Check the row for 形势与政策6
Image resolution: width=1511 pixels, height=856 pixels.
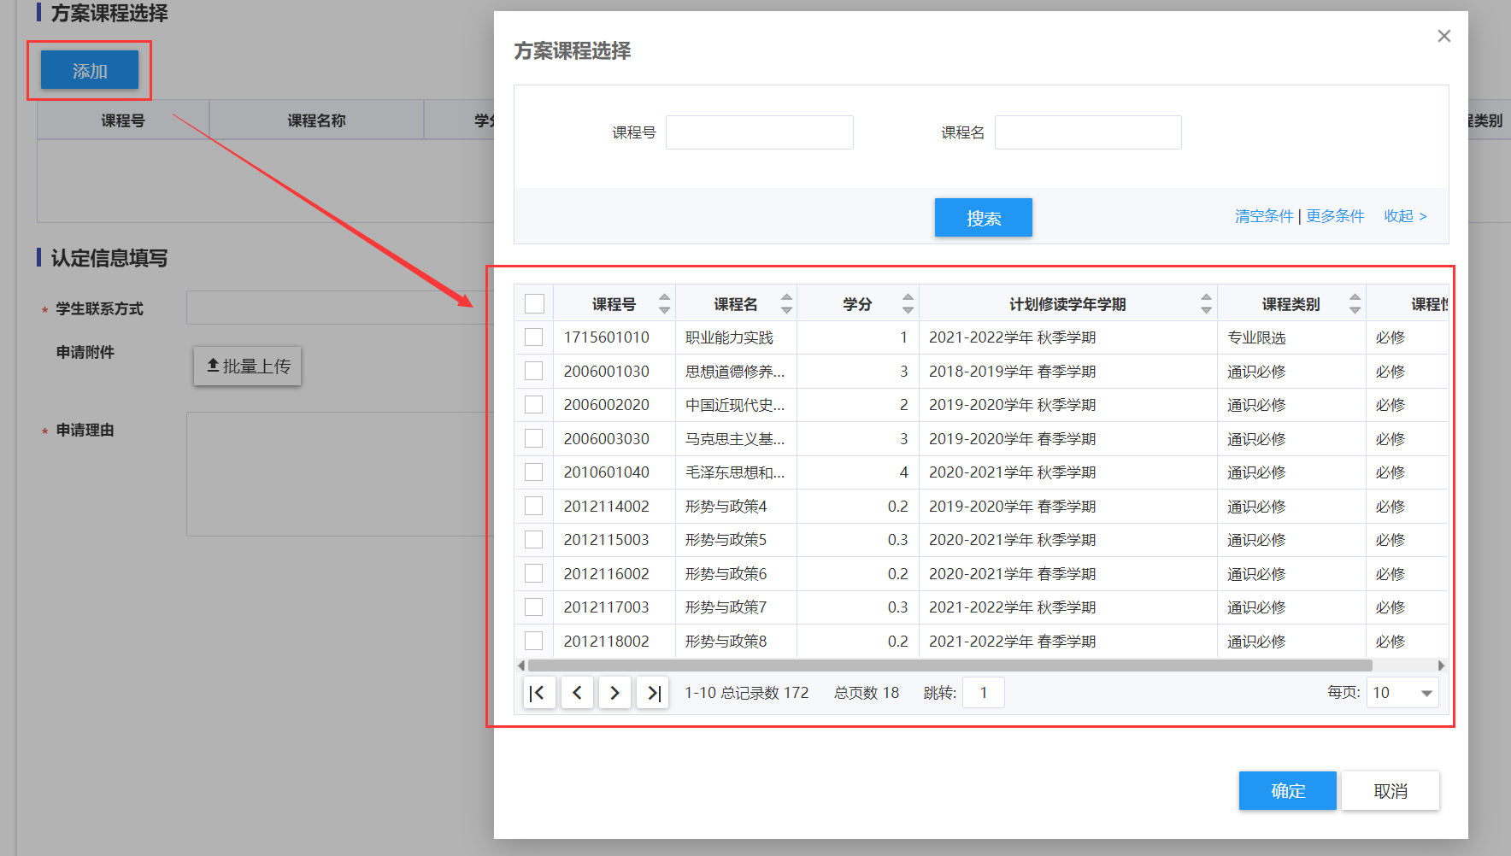pos(534,573)
